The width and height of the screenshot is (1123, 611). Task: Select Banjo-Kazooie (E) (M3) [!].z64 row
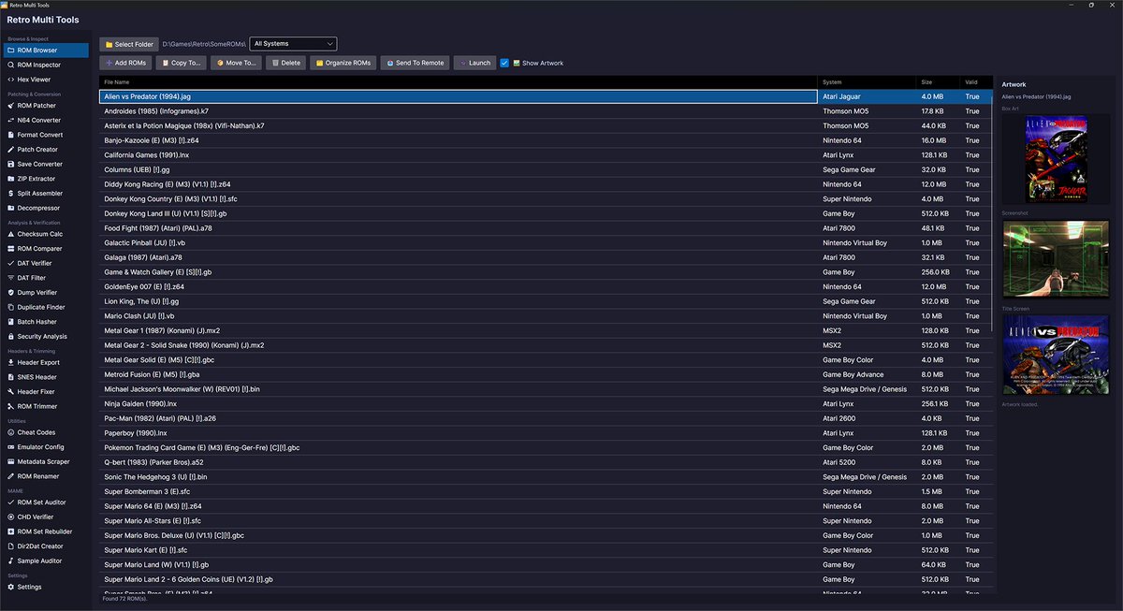(545, 140)
